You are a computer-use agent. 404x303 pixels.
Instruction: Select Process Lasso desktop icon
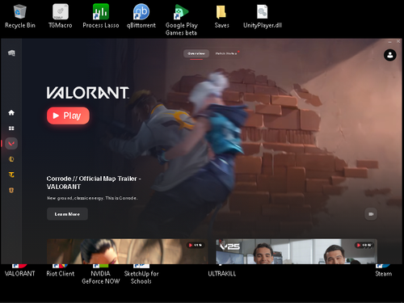point(101,16)
